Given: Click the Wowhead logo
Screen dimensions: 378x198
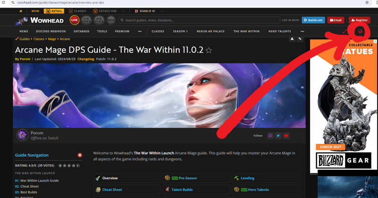Looking at the screenshot, I should pyautogui.click(x=40, y=20).
